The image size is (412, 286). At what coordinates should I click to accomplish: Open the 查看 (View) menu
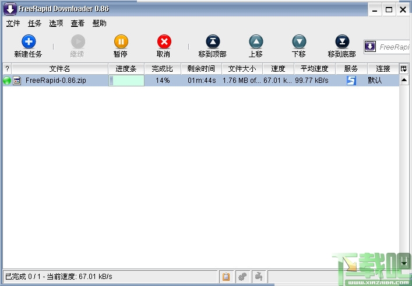[78, 23]
